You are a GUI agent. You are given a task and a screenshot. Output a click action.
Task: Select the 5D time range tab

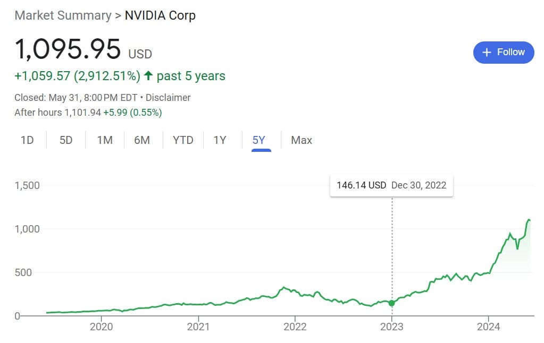pos(66,140)
